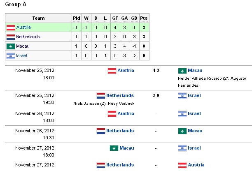The height and width of the screenshot is (173, 252).
Task: Click the Netherlands flag in the standings table
Action: (11, 37)
